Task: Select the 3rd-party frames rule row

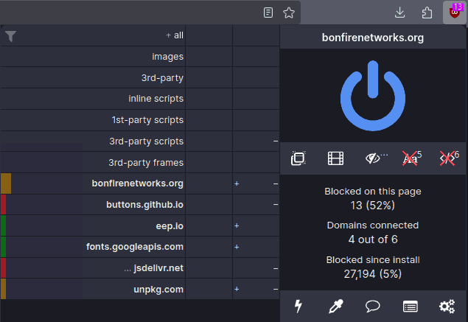Action: pyautogui.click(x=93, y=163)
